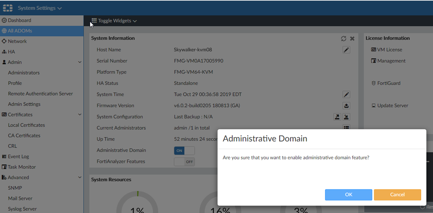433x213 pixels.
Task: Click the System Configuration restore icon
Action: tap(346, 117)
